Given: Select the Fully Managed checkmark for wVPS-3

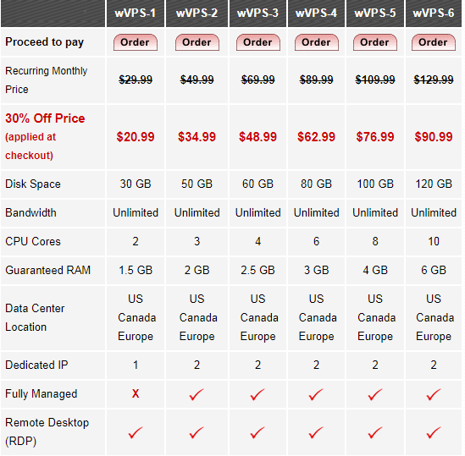Looking at the screenshot, I should pos(257,394).
